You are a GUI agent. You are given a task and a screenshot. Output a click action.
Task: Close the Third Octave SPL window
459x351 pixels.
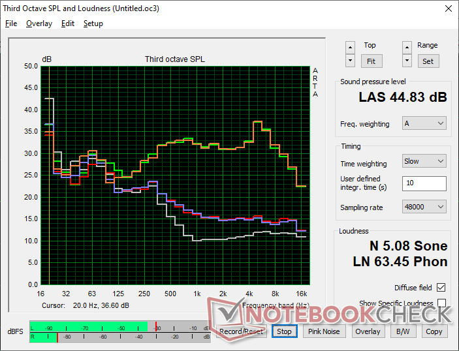[x=449, y=8]
